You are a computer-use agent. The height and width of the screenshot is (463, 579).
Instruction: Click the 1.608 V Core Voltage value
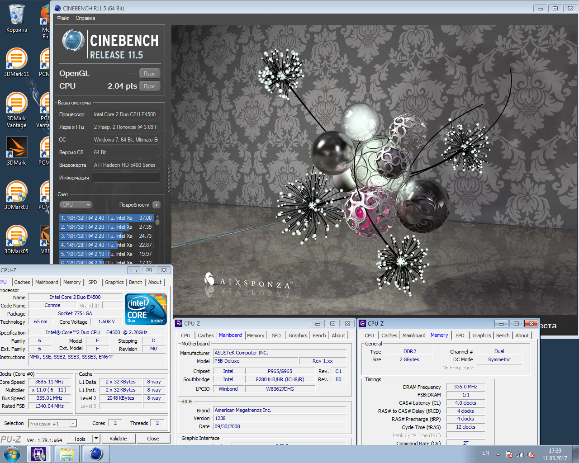[x=107, y=321]
